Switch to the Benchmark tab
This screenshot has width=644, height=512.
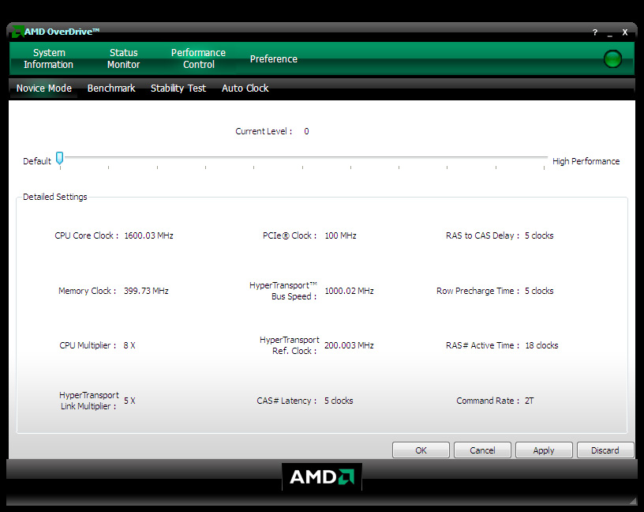point(111,88)
